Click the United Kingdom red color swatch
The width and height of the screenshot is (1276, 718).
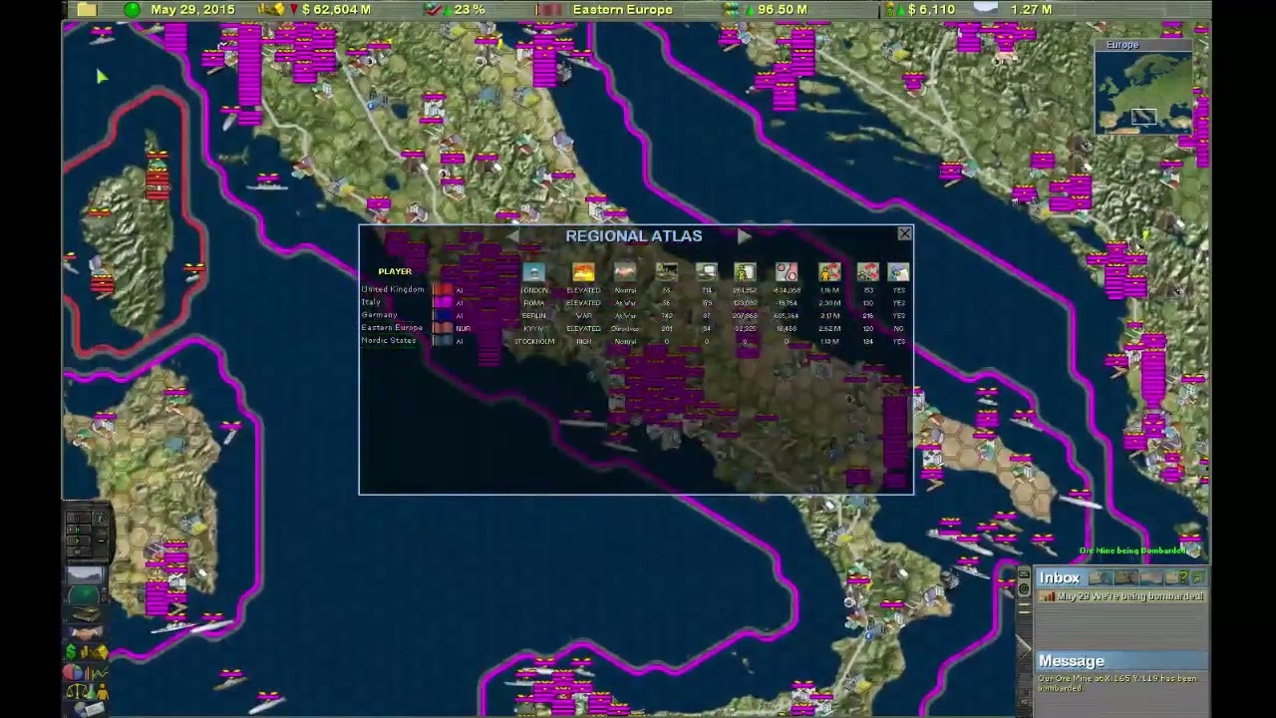[442, 290]
